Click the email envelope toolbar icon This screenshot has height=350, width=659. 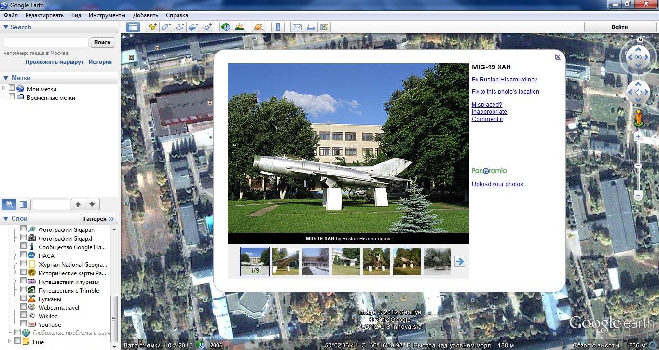(x=297, y=27)
